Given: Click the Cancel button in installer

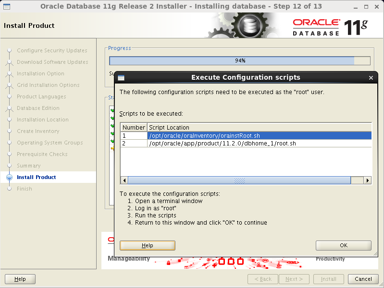Looking at the screenshot, I should pyautogui.click(x=363, y=279).
